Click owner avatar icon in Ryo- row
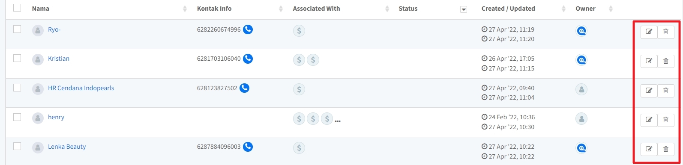 pyautogui.click(x=581, y=31)
